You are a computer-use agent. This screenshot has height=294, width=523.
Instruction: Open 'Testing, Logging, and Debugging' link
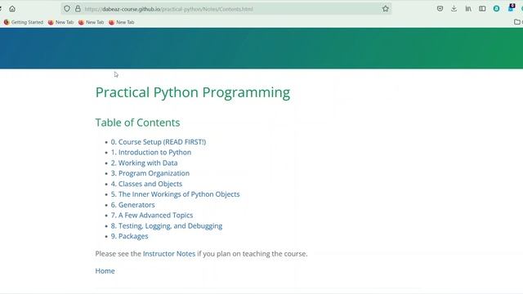(x=171, y=226)
